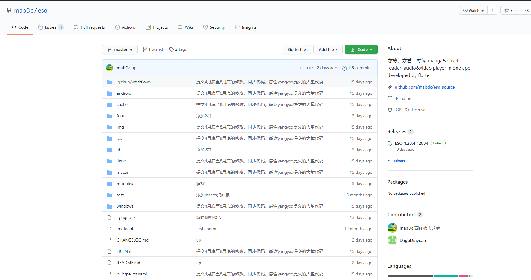The height and width of the screenshot is (280, 531).
Task: Click the repository book icon beside mabDc
Action: click(x=9, y=10)
